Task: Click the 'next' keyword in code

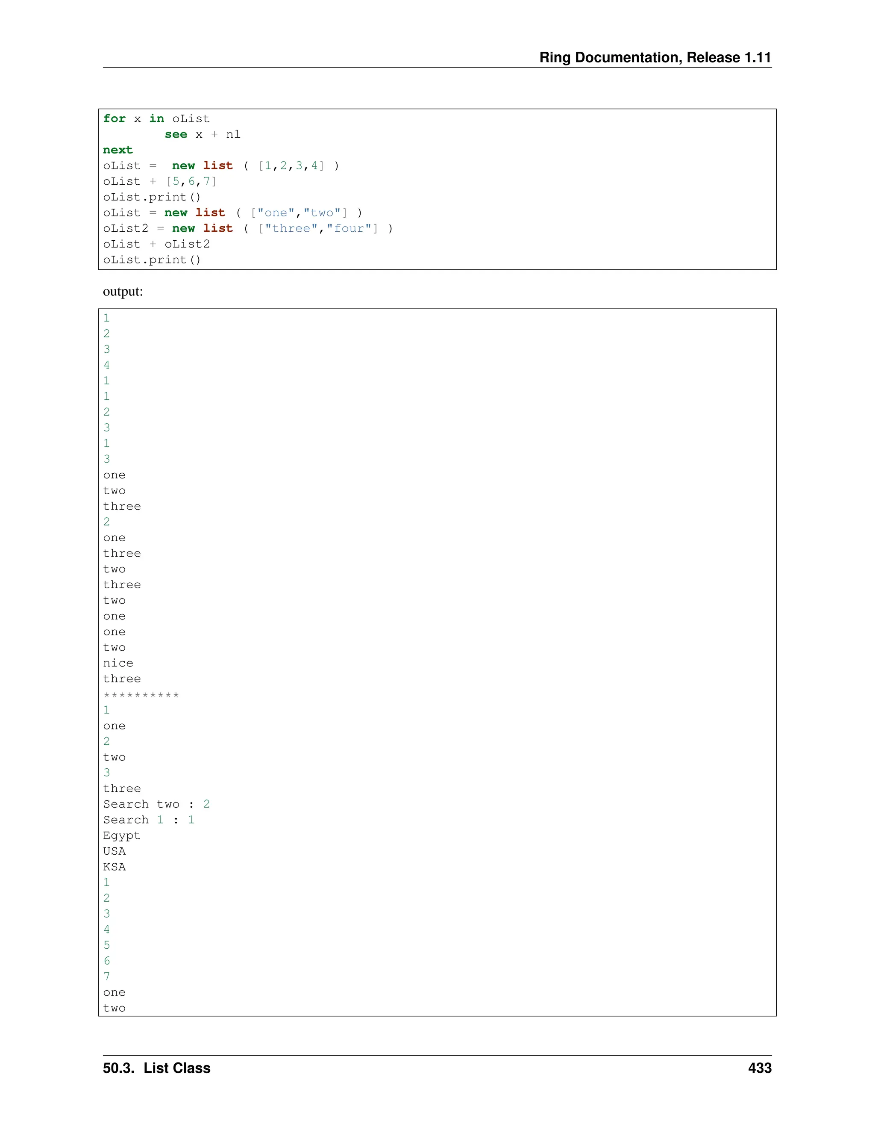Action: point(117,150)
